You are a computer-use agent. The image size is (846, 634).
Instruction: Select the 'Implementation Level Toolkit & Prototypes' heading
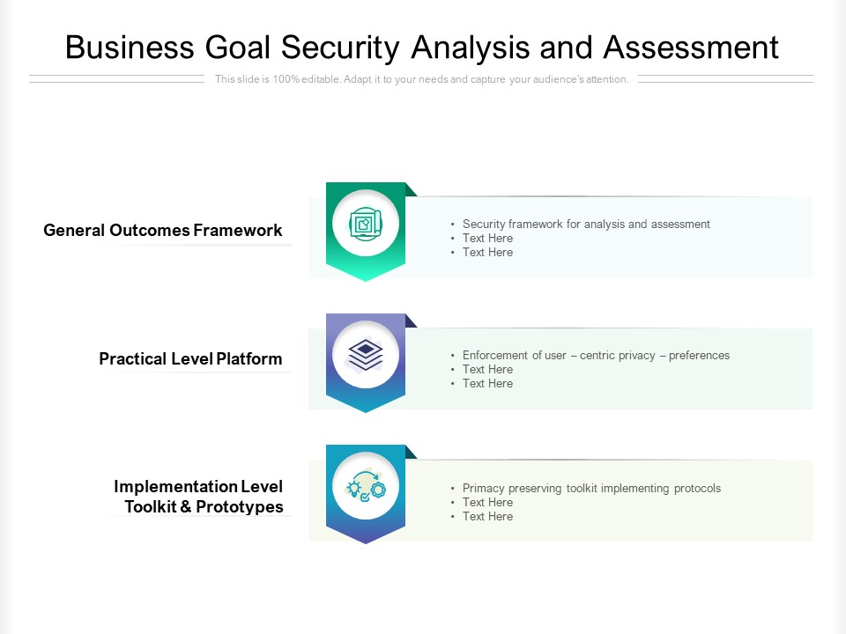(198, 497)
